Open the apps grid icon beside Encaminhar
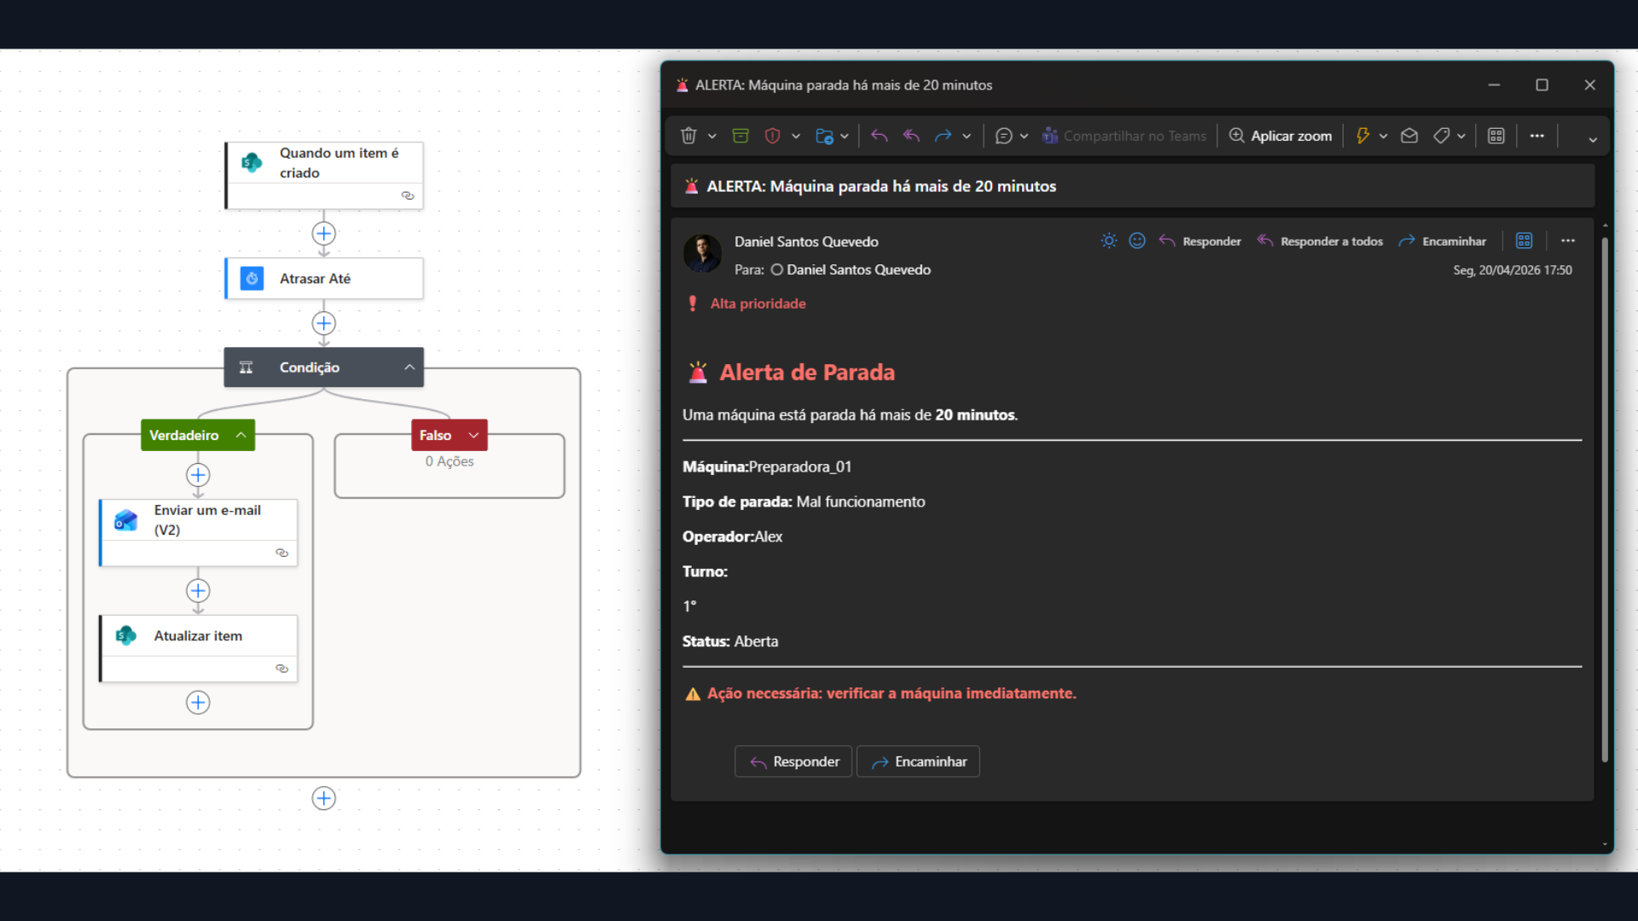The width and height of the screenshot is (1638, 921). click(1525, 240)
